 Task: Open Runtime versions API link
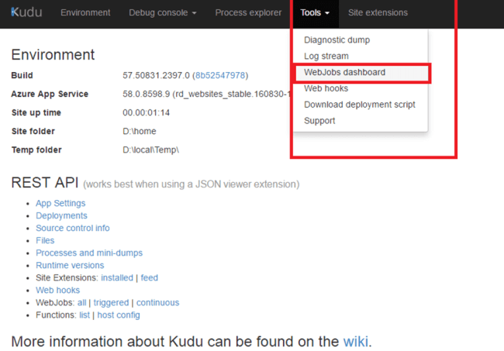pos(70,266)
